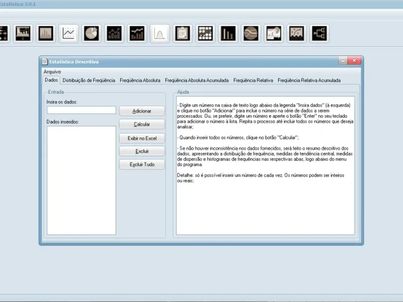Image resolution: width=403 pixels, height=302 pixels.
Task: Select the Dados tab
Action: [51, 80]
